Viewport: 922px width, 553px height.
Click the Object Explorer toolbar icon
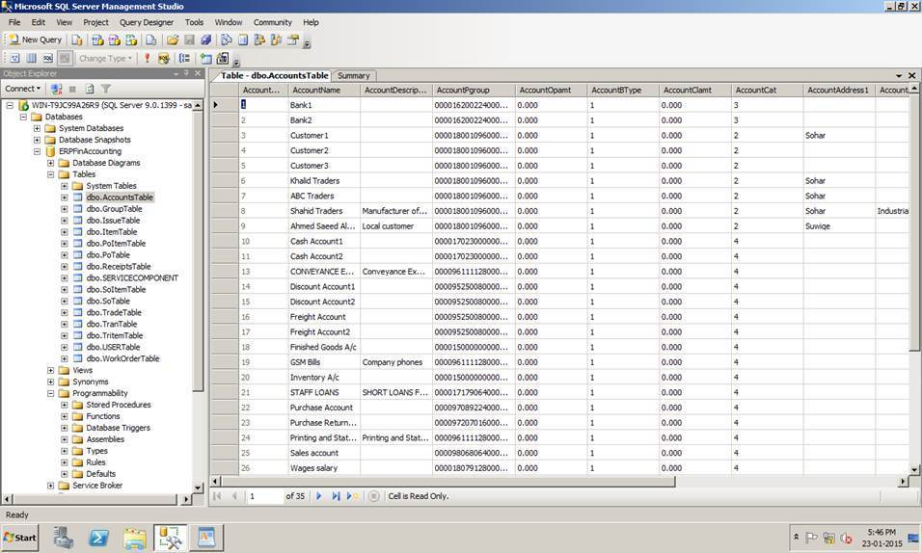coord(259,39)
